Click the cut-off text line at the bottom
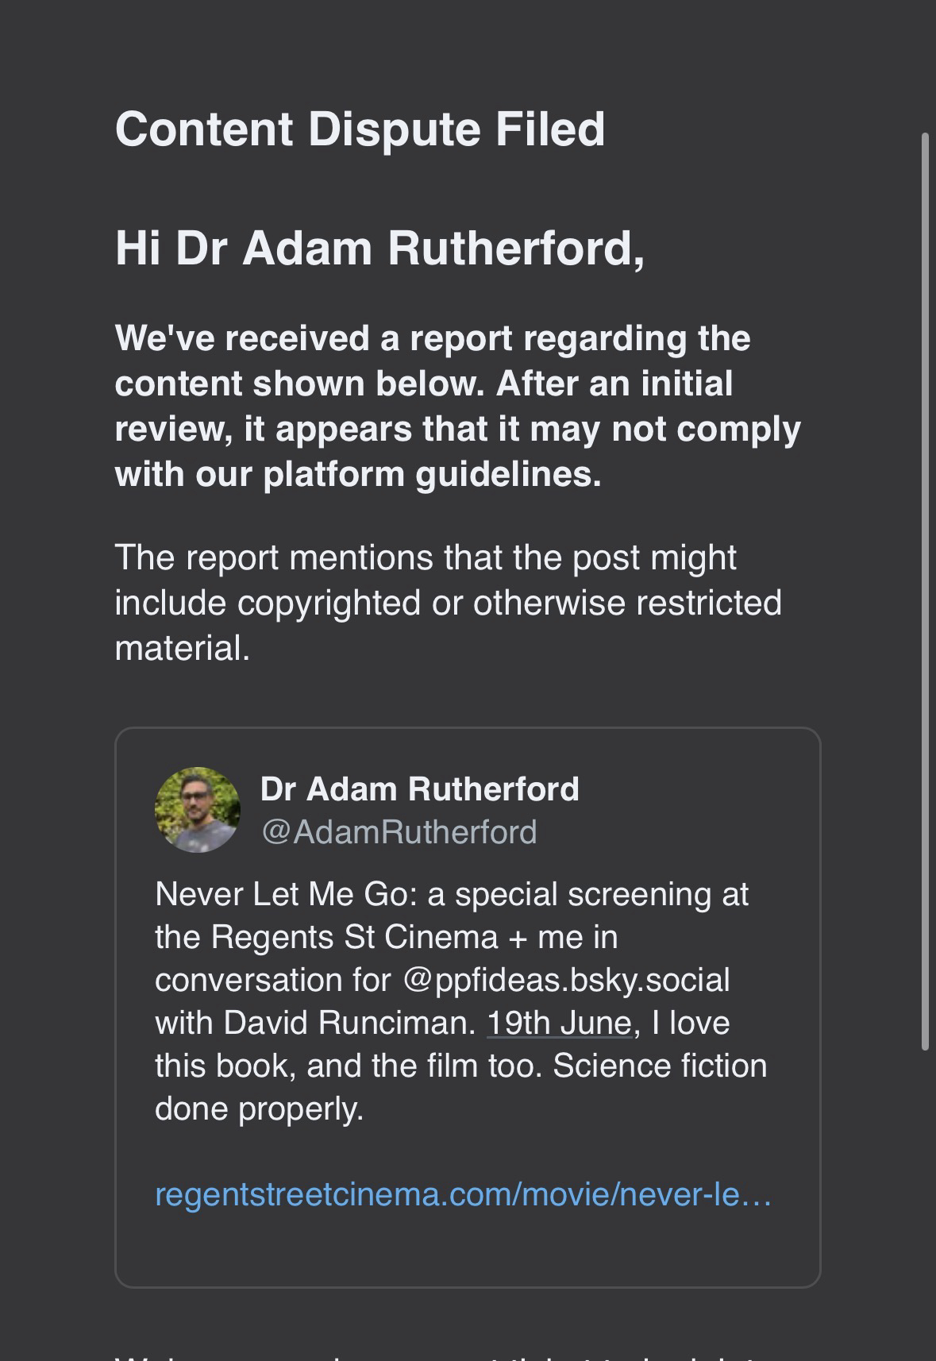 pyautogui.click(x=445, y=1355)
